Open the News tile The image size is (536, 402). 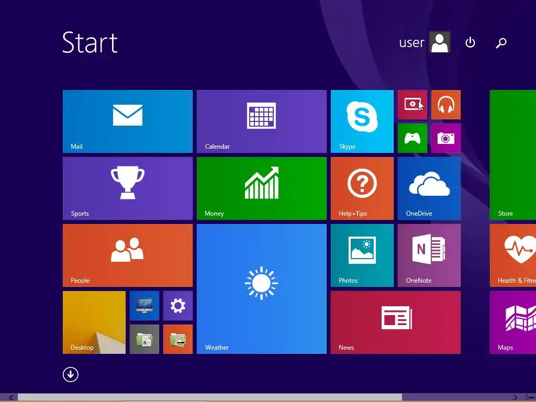[x=396, y=322]
